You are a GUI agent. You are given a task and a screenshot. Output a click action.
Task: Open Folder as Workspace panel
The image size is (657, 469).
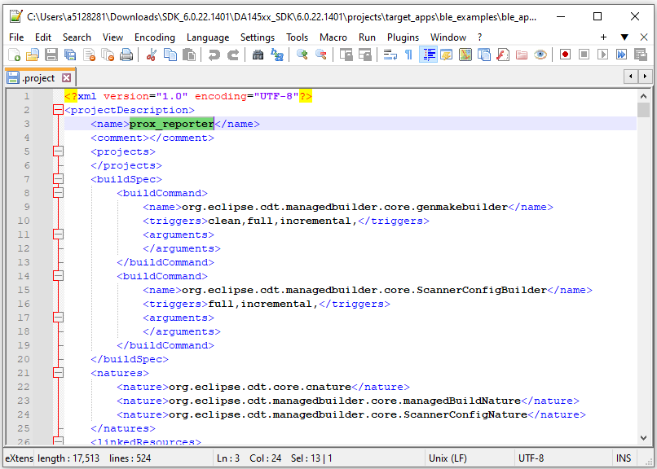pyautogui.click(x=522, y=55)
